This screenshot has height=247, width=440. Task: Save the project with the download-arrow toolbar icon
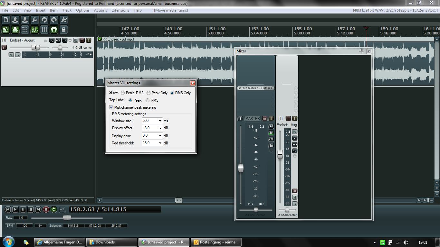pos(25,20)
